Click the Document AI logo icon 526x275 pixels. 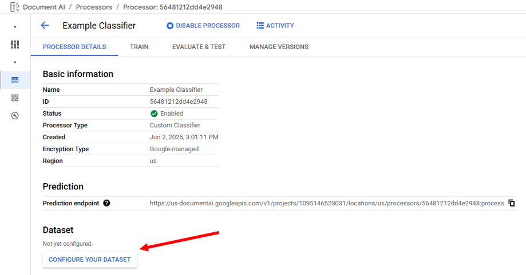(x=15, y=7)
